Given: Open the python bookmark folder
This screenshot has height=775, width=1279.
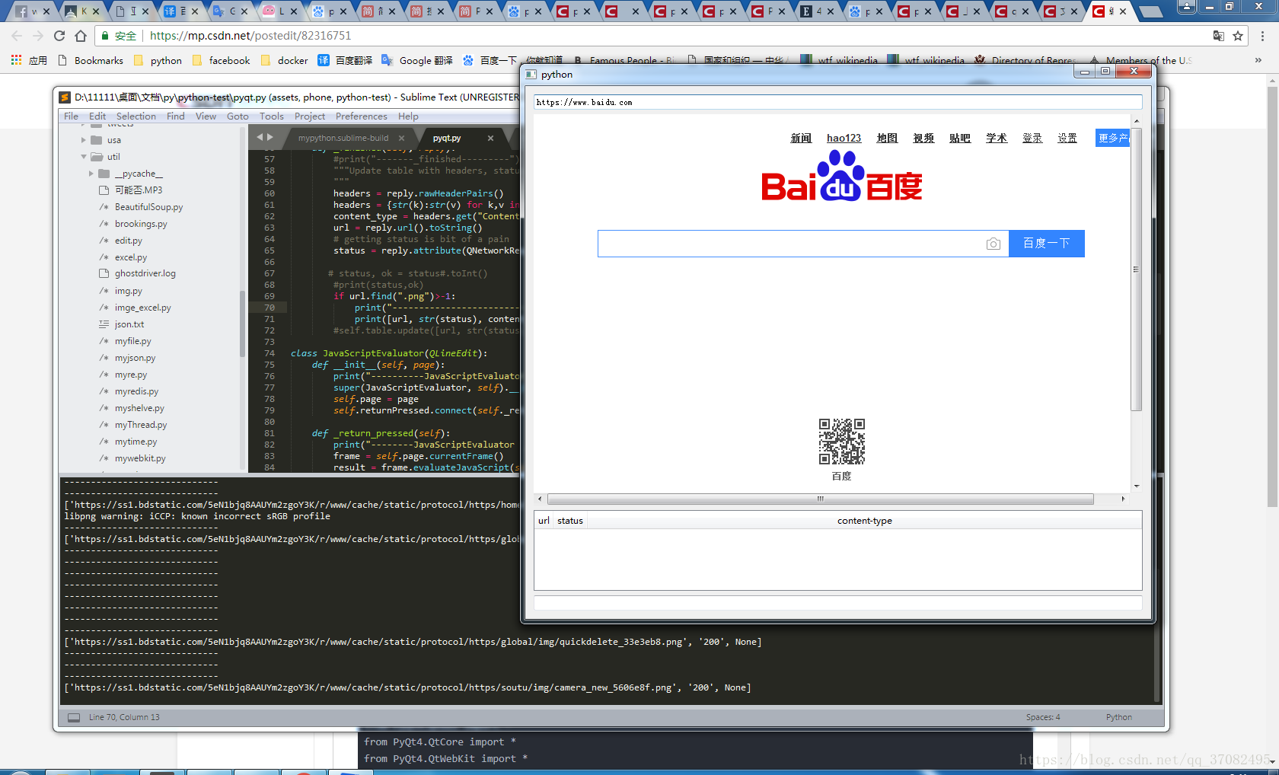Looking at the screenshot, I should pyautogui.click(x=158, y=60).
